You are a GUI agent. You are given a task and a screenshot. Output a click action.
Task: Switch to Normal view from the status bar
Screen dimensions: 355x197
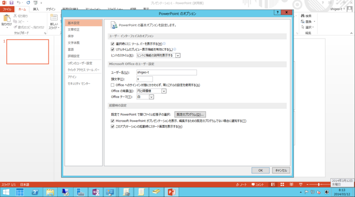click(x=273, y=184)
